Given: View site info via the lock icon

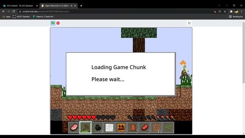Looking at the screenshot, I should (x=20, y=11).
